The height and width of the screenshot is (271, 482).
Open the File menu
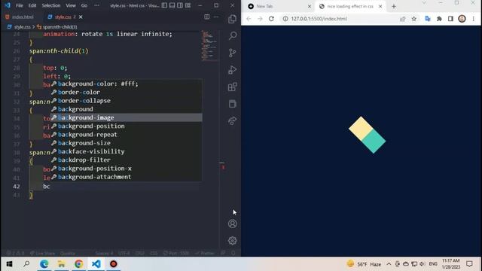coord(20,5)
